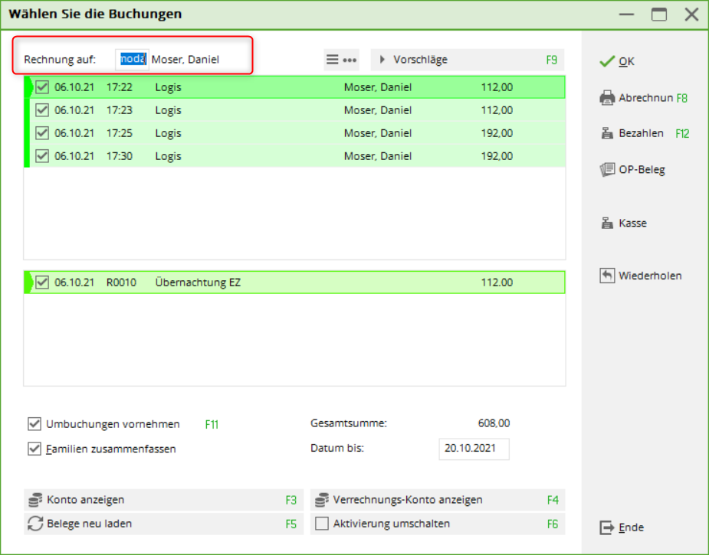The image size is (709, 555).
Task: Click the green OK checkmark icon
Action: click(607, 61)
